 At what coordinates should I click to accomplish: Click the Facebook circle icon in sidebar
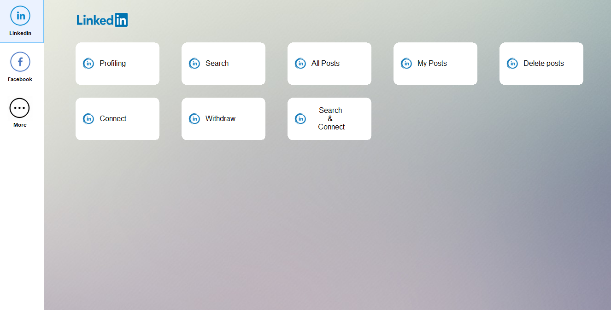point(20,62)
